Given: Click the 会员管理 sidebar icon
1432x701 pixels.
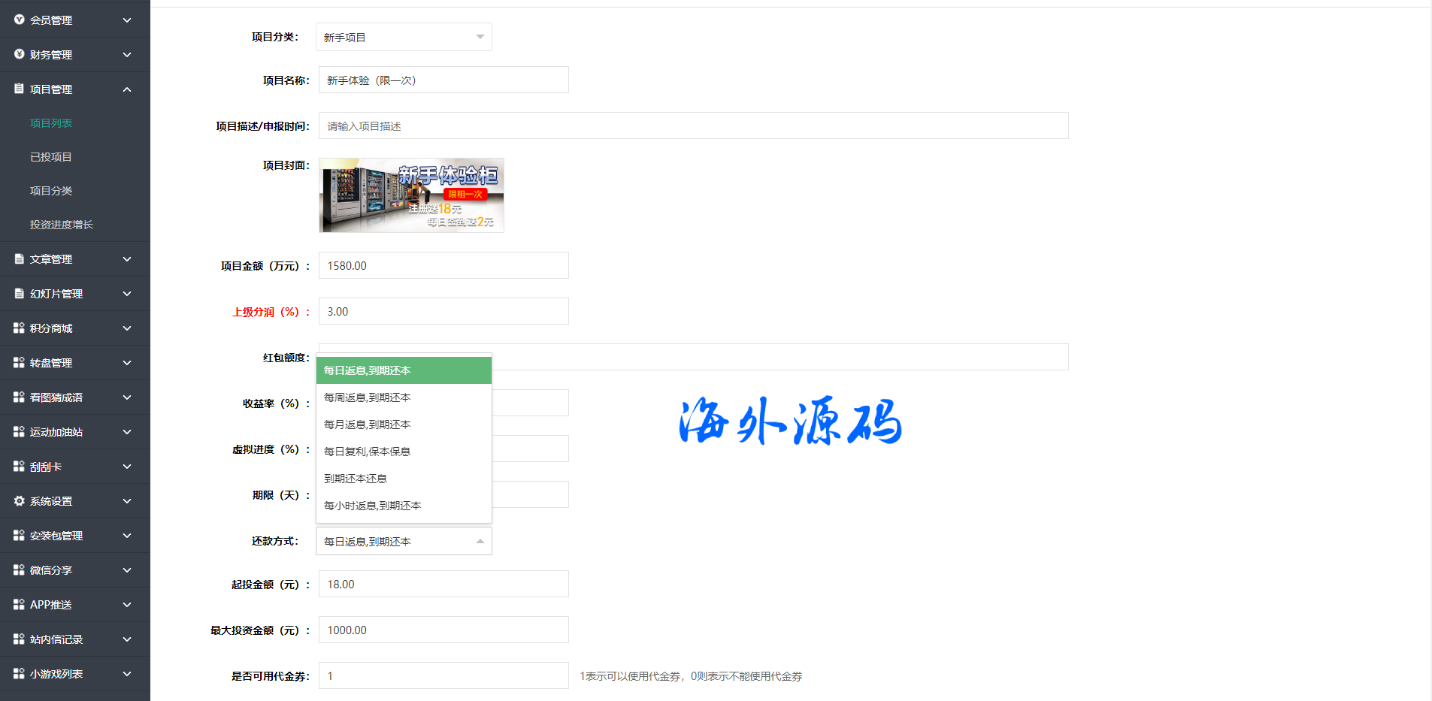Looking at the screenshot, I should coord(19,20).
